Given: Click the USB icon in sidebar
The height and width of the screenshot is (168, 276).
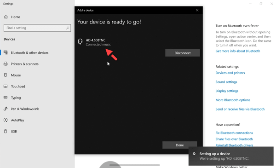Looking at the screenshot, I should (6, 131).
